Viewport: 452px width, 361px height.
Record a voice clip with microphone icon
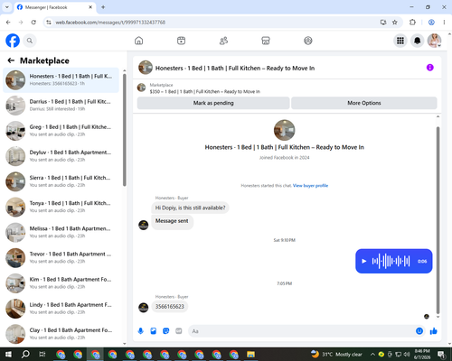pyautogui.click(x=140, y=331)
